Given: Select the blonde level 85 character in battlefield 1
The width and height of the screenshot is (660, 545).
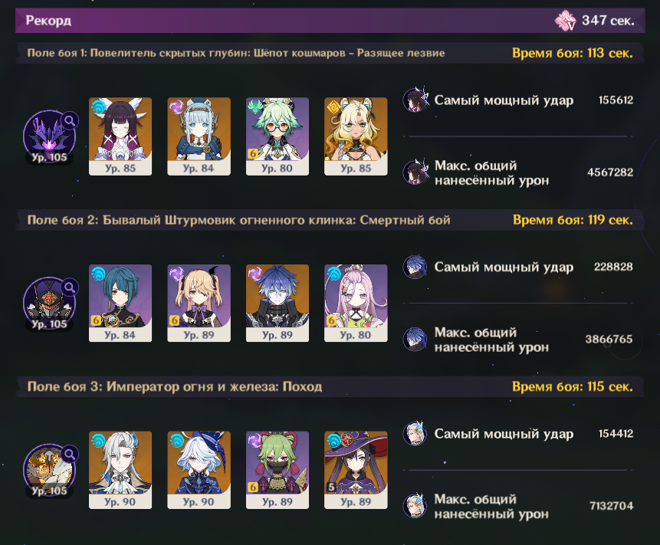Looking at the screenshot, I should [356, 136].
